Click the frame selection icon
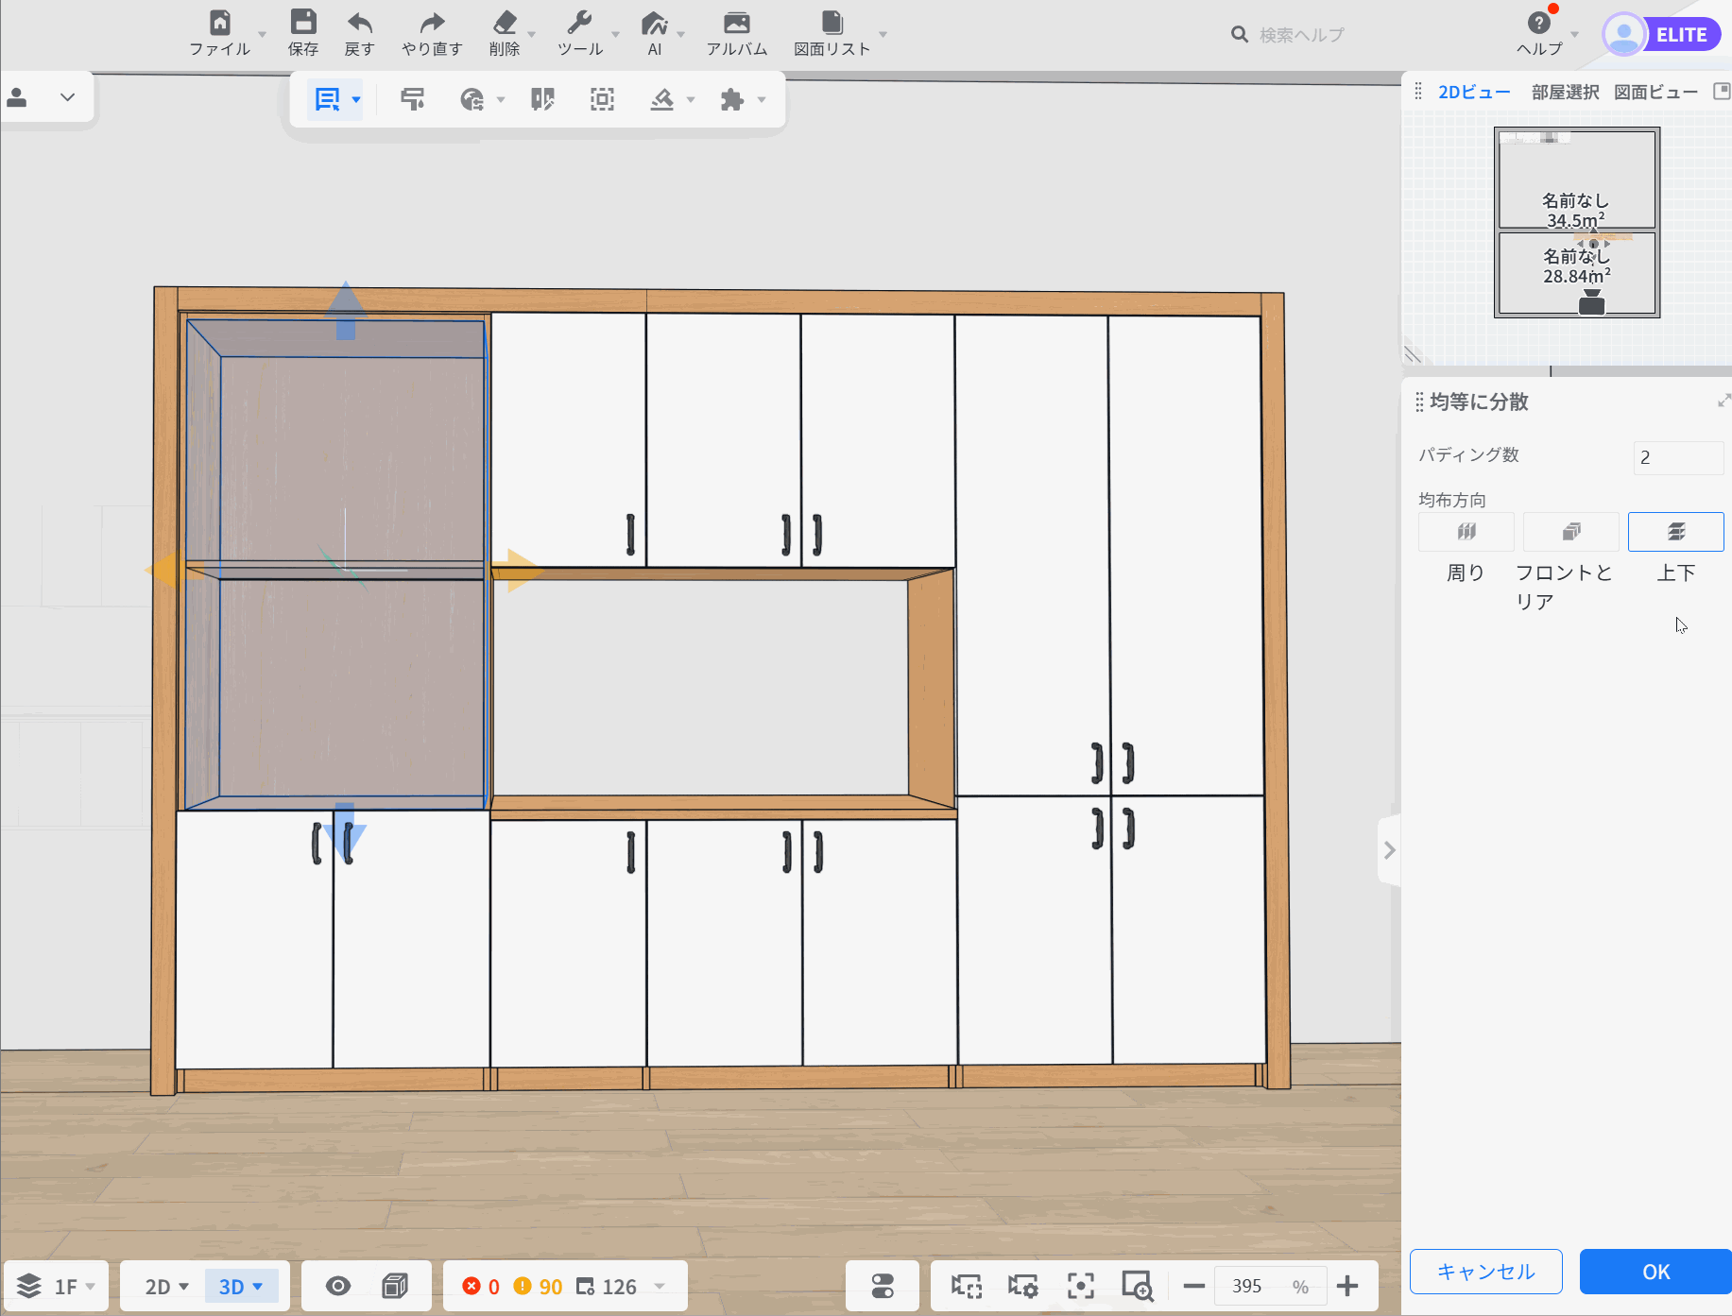This screenshot has height=1316, width=1732. click(602, 99)
